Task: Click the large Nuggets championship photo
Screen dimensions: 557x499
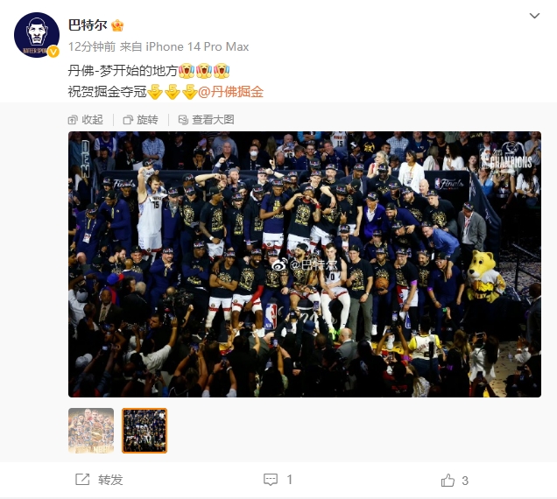Action: pos(305,264)
